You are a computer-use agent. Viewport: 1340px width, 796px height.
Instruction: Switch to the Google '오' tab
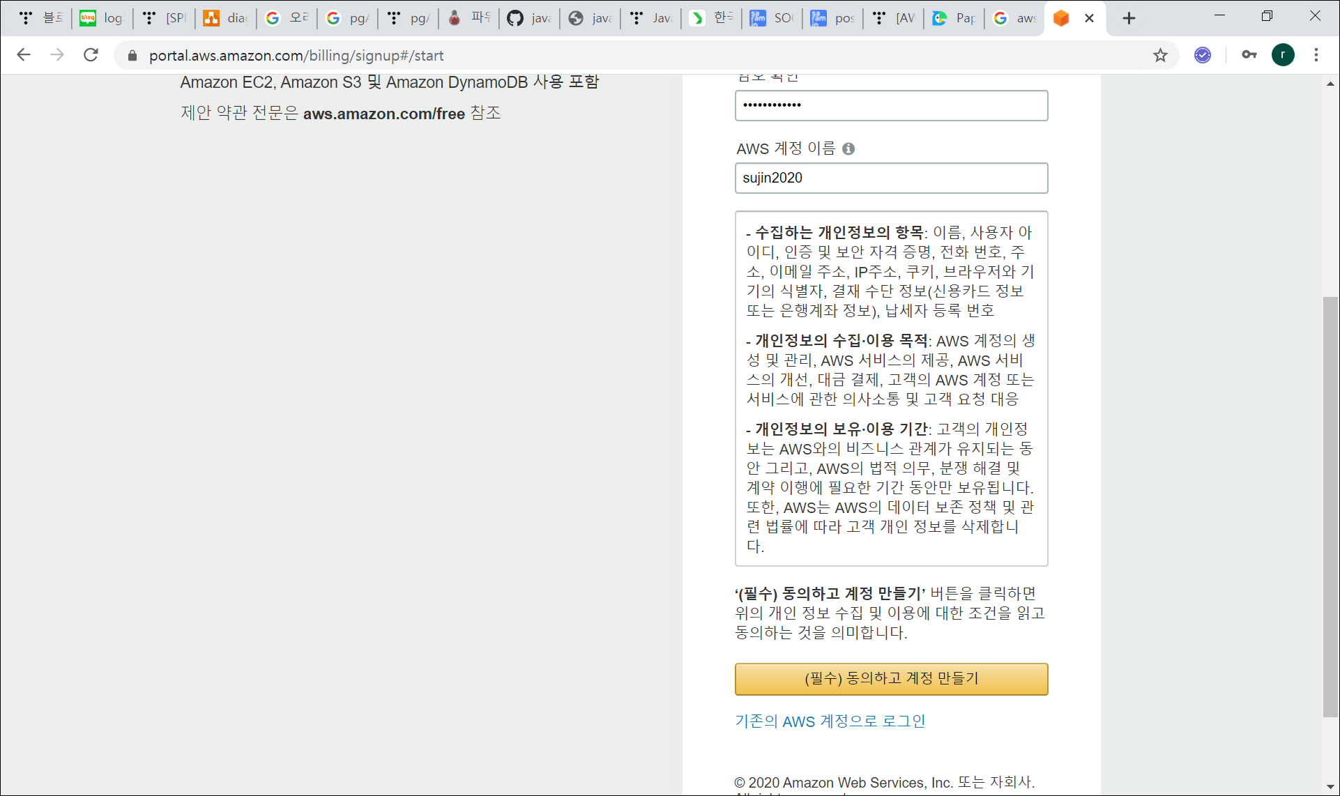click(287, 19)
